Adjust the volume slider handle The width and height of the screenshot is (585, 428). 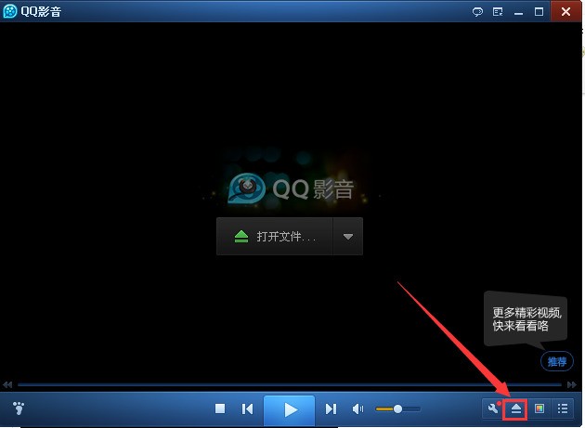(397, 409)
